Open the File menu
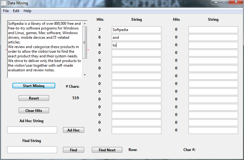 (x=6, y=11)
